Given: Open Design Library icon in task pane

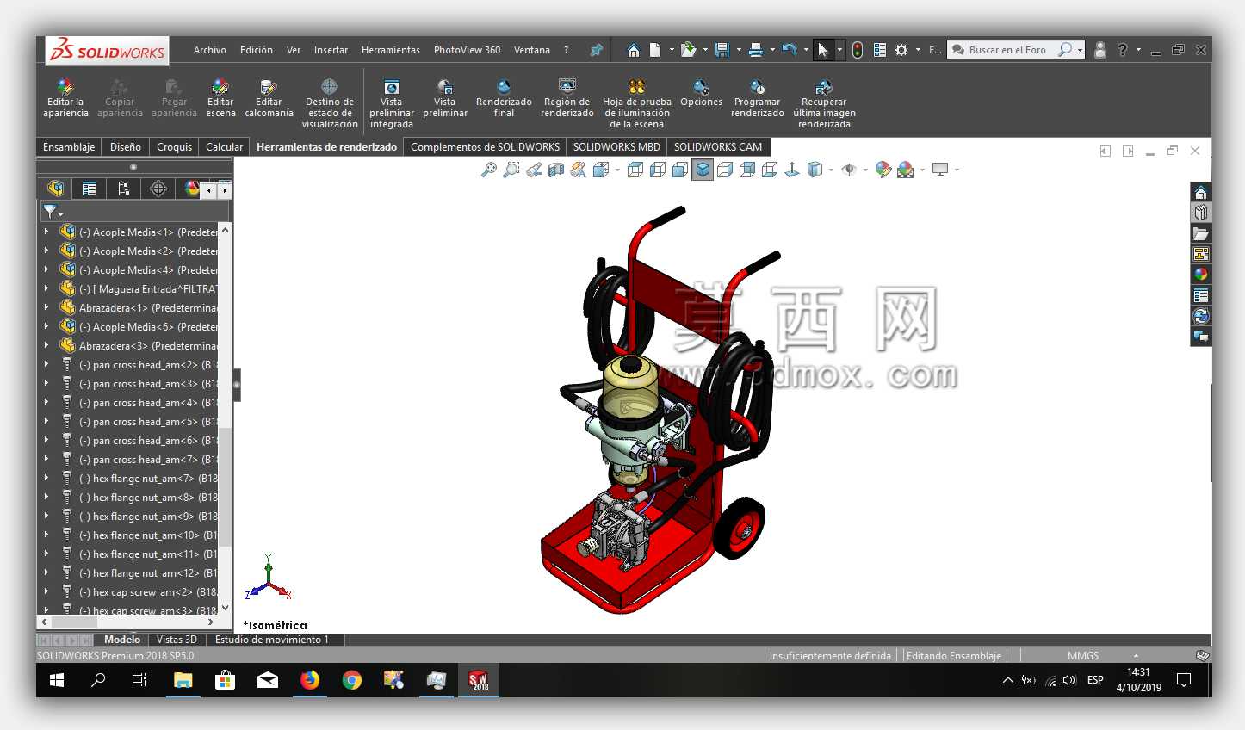Looking at the screenshot, I should [1201, 213].
